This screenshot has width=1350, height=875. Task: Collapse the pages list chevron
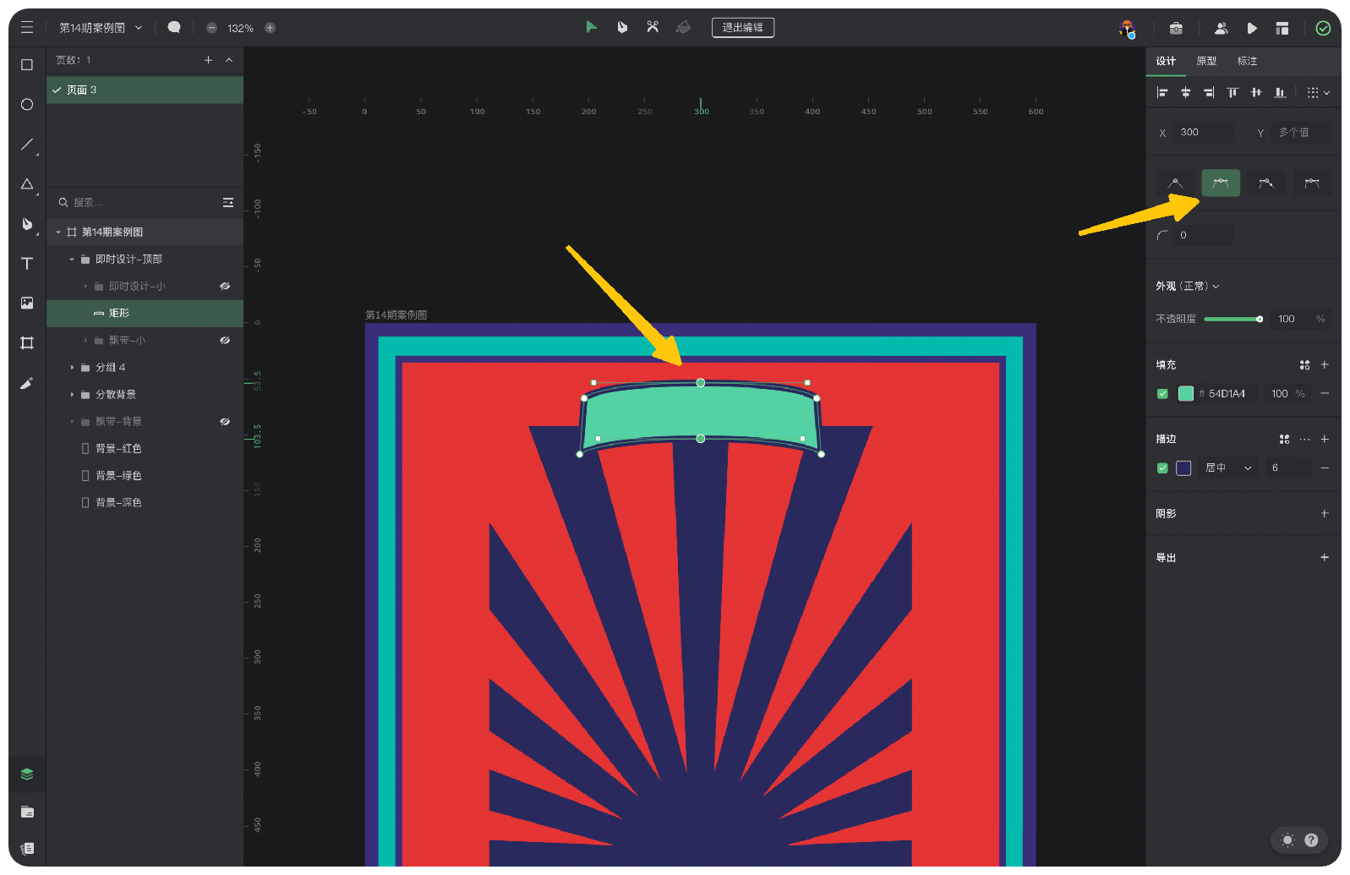coord(229,60)
